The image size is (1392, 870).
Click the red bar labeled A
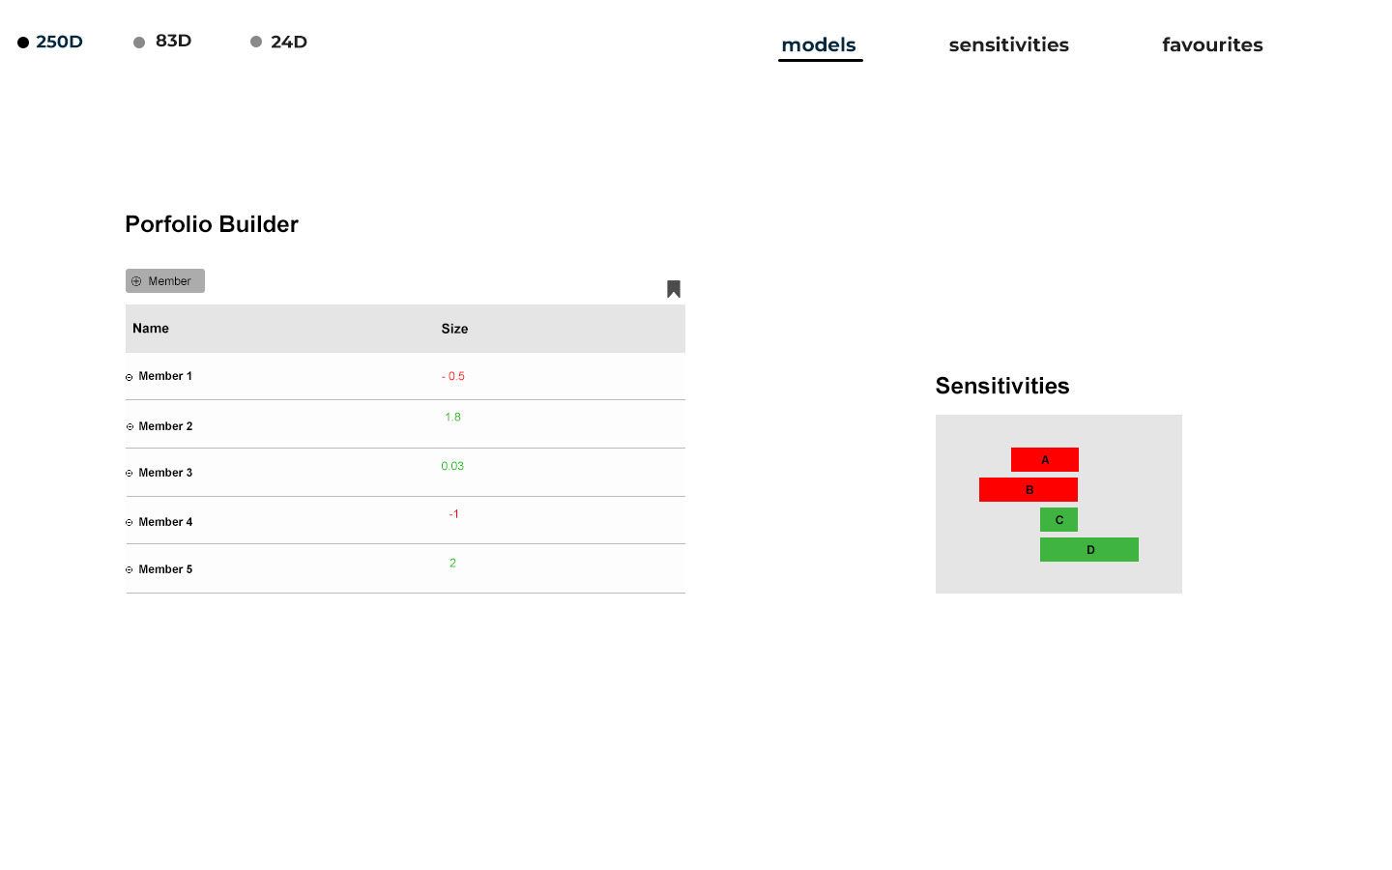click(x=1045, y=460)
